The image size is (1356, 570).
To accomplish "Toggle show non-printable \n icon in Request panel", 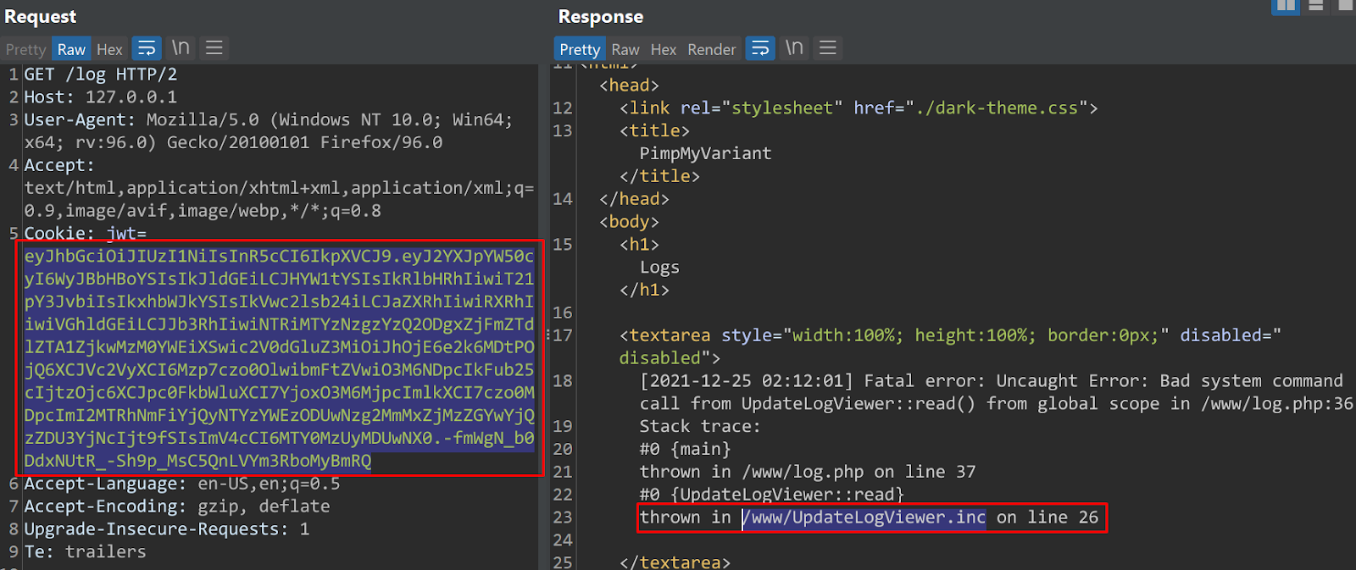I will click(181, 48).
